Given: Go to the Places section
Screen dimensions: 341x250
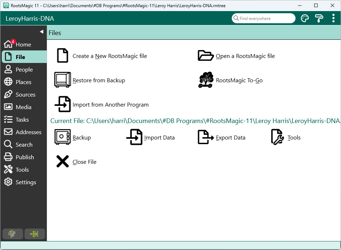Looking at the screenshot, I should click(24, 82).
